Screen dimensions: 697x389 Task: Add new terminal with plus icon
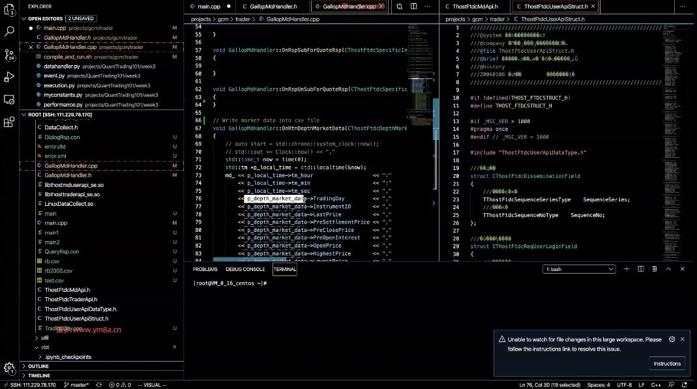point(627,269)
